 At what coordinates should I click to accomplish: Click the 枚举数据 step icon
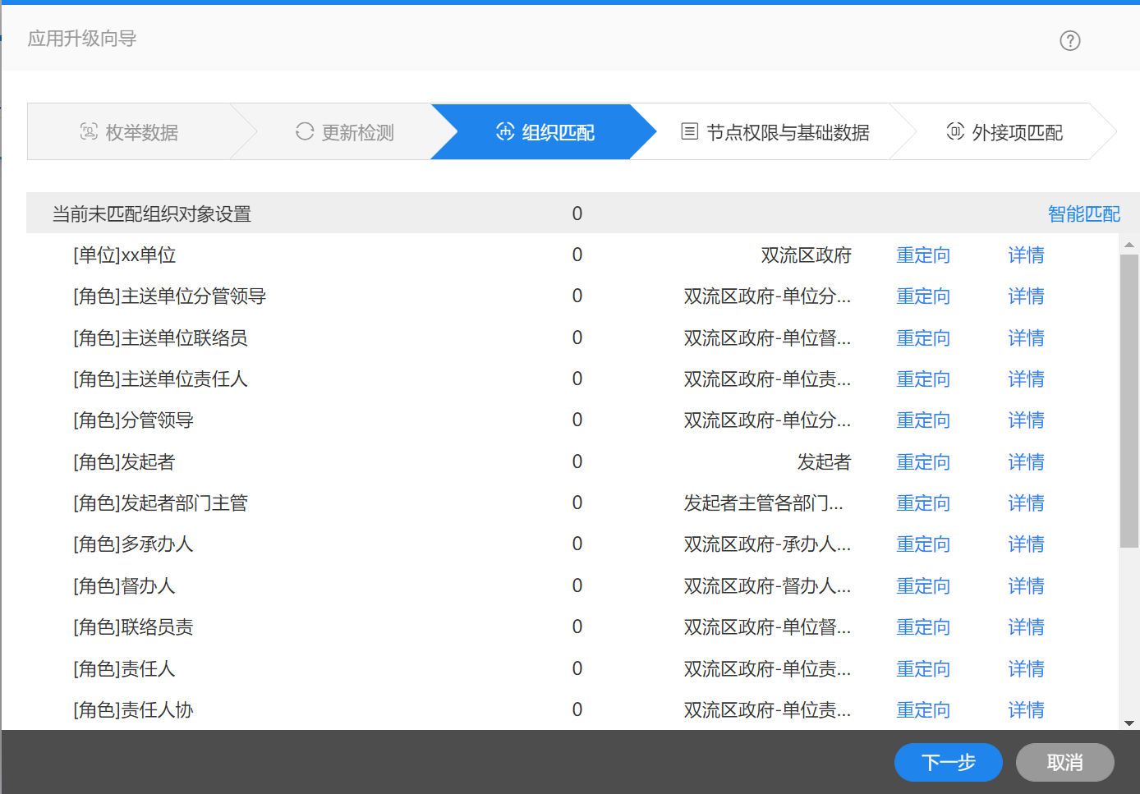(89, 131)
